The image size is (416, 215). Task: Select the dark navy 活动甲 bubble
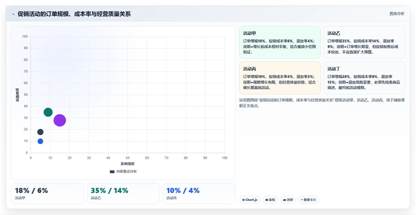coord(40,132)
